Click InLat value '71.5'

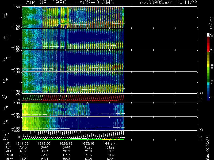click(89, 155)
